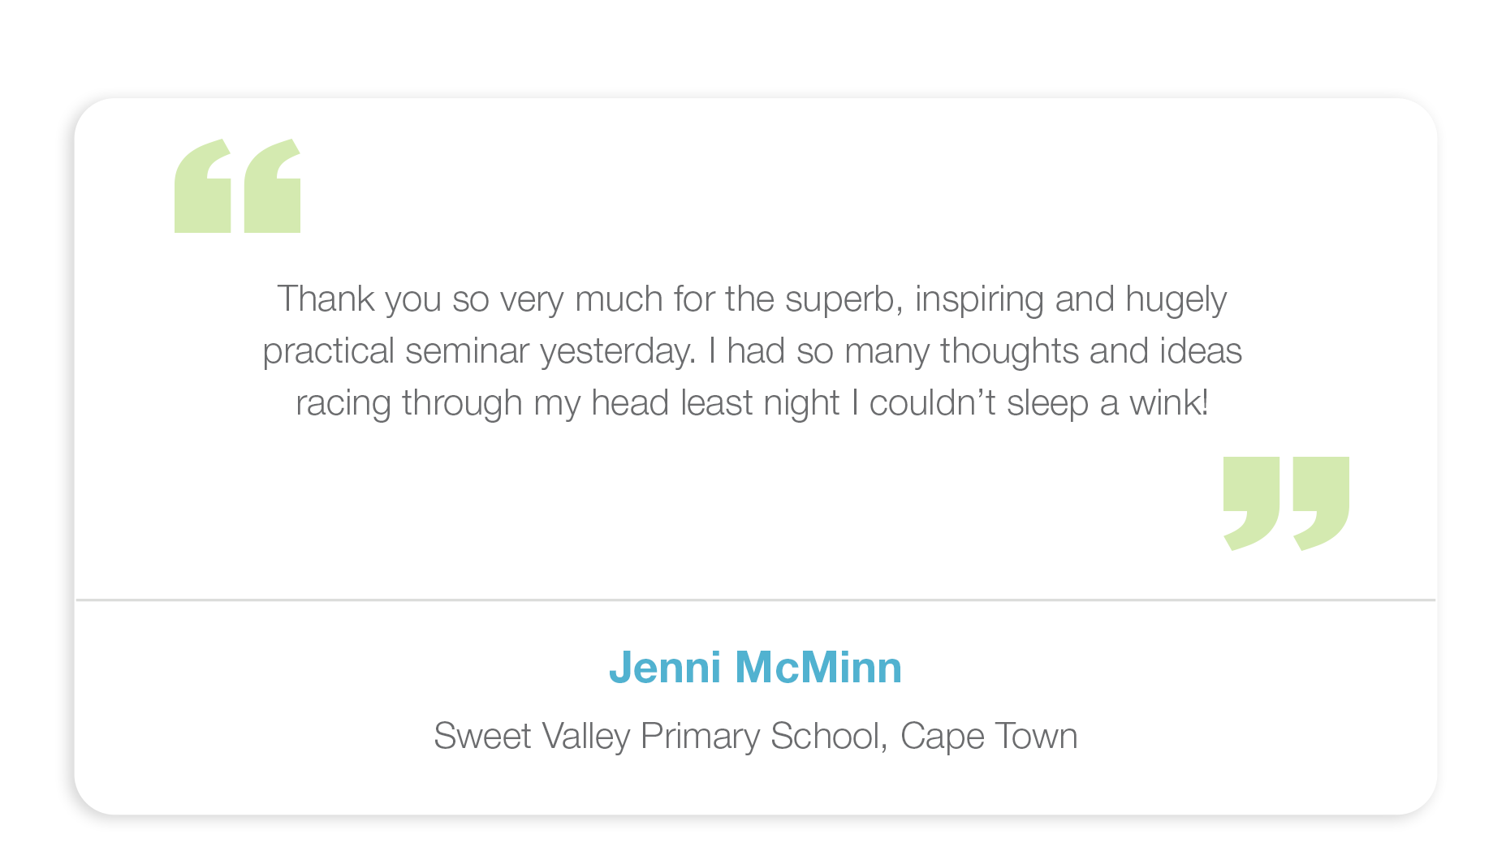The image size is (1506, 847).
Task: Click the name Jenni McMinn
Action: click(755, 668)
